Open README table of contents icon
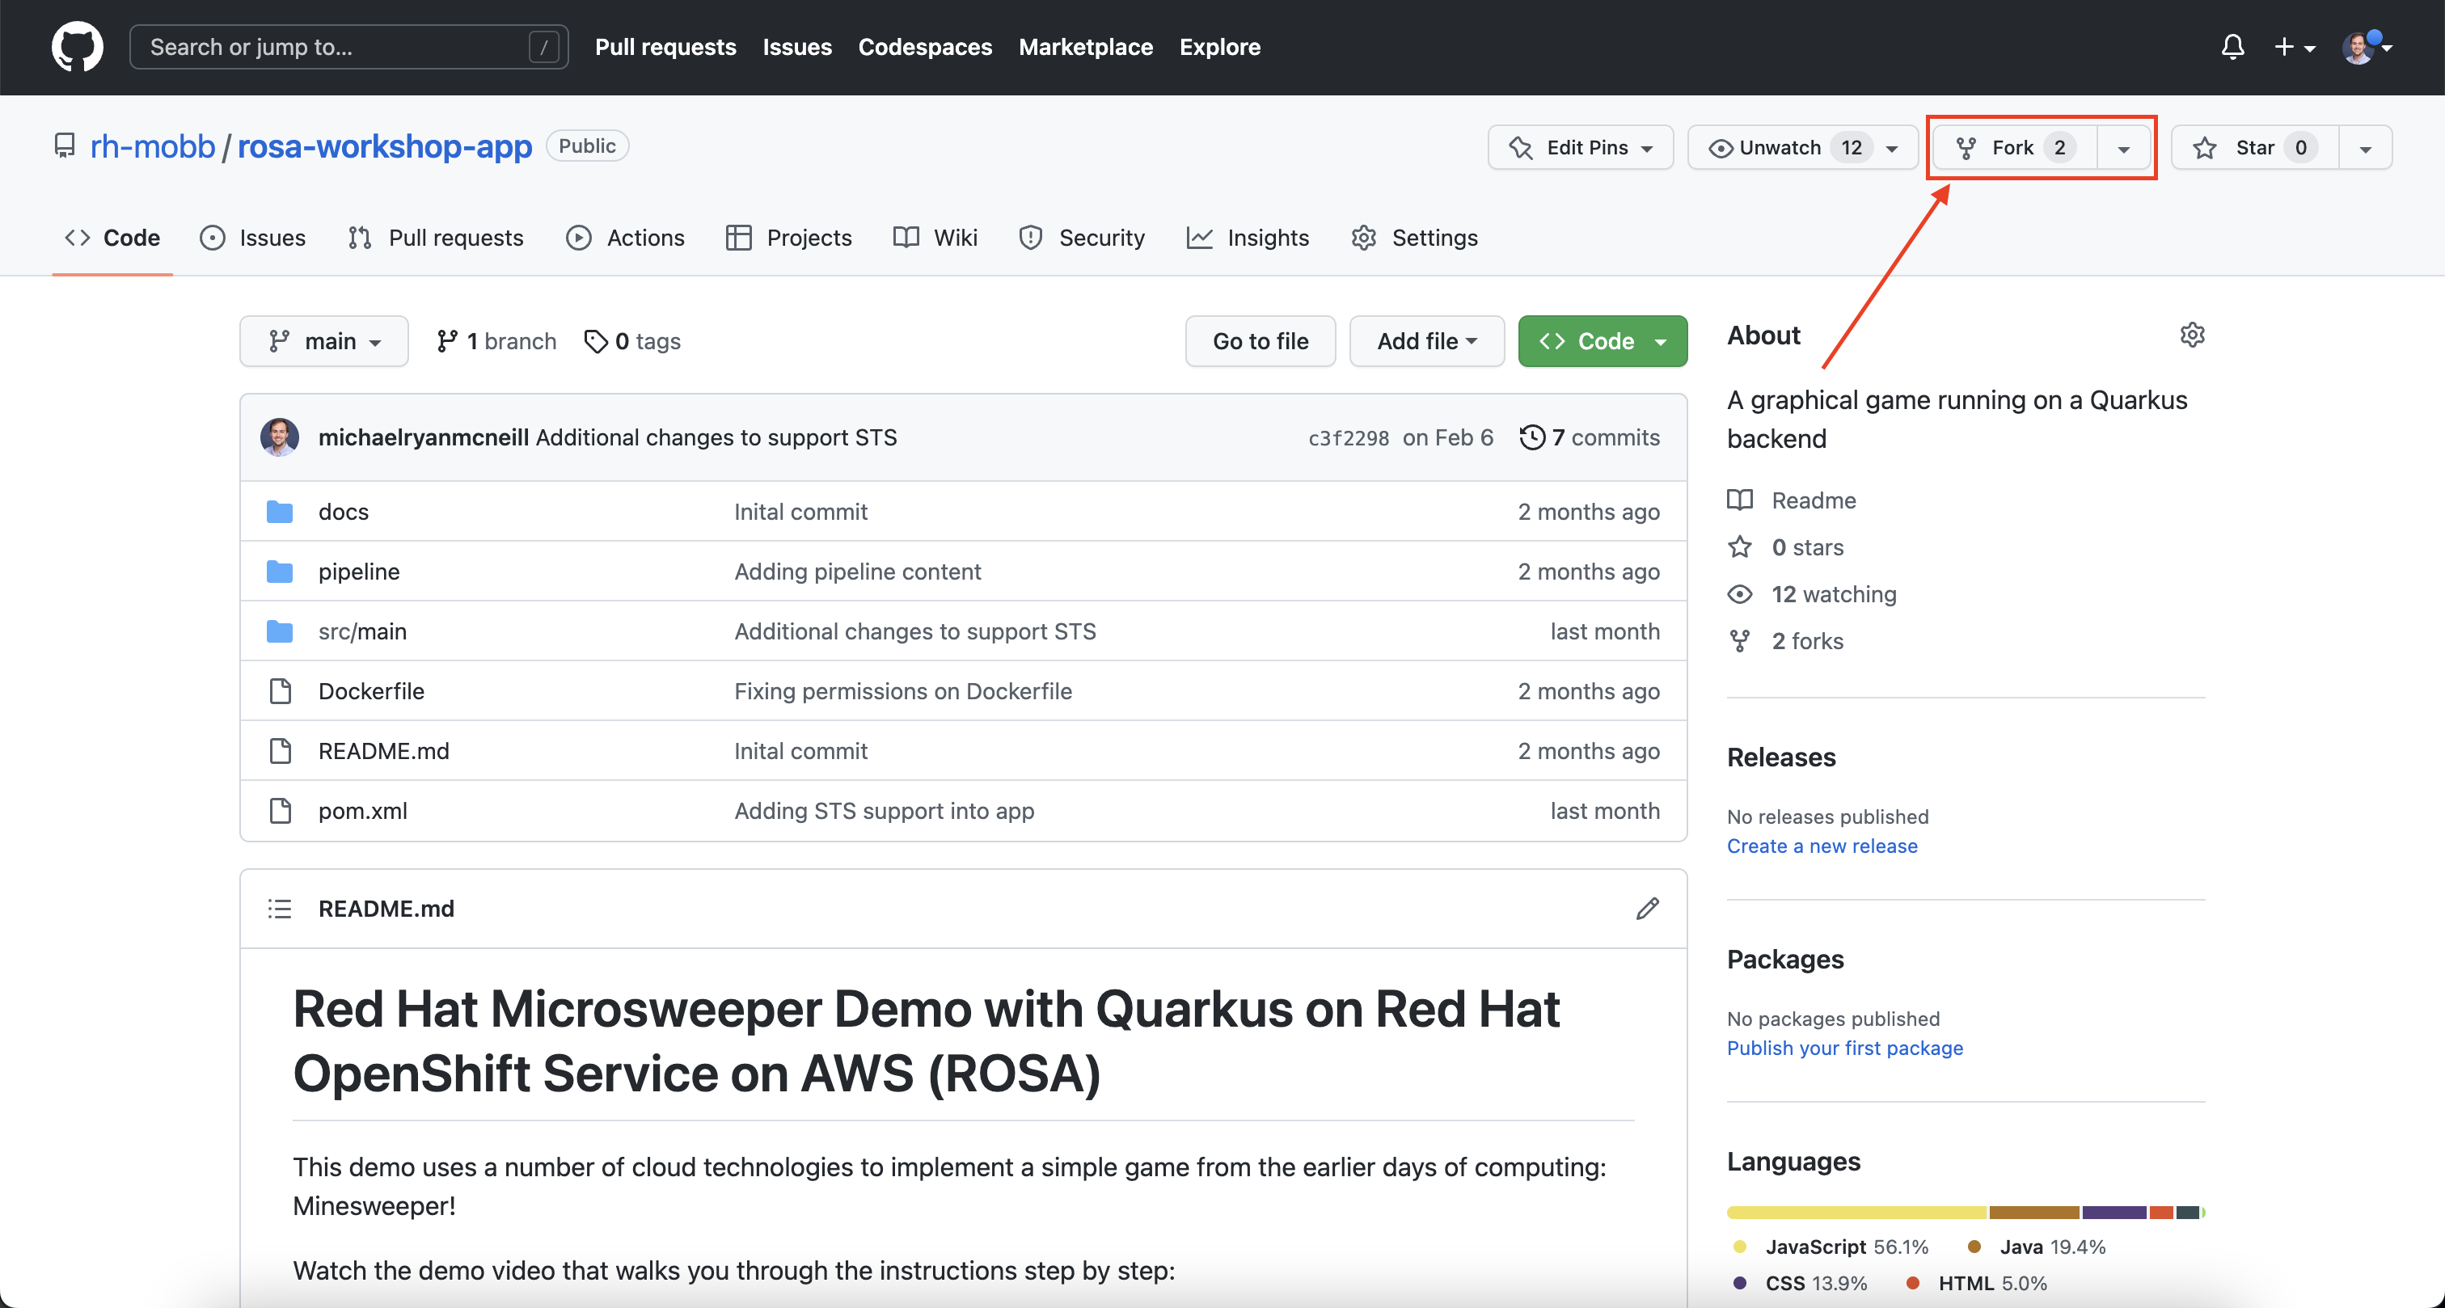The image size is (2445, 1308). (x=279, y=909)
